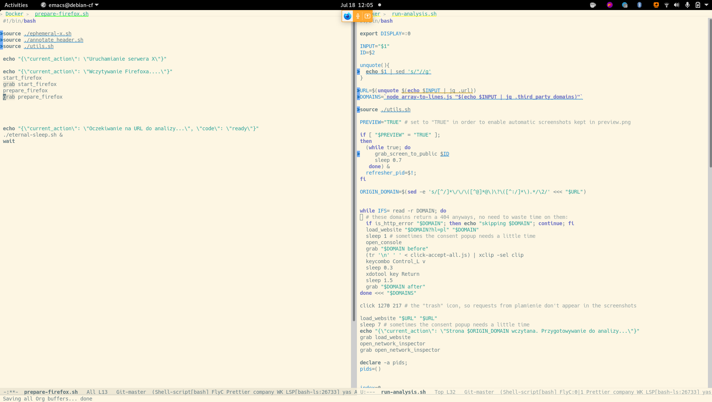The width and height of the screenshot is (712, 402).
Task: Click the battery status icon
Action: pyautogui.click(x=698, y=5)
